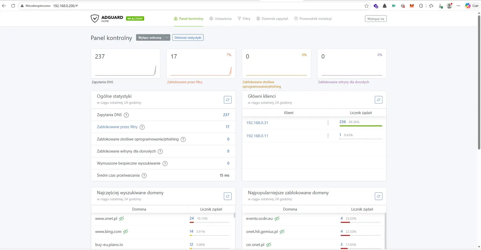The width and height of the screenshot is (481, 250).
Task: Toggle tracker eye icon for www.onet.pl
Action: 122,218
